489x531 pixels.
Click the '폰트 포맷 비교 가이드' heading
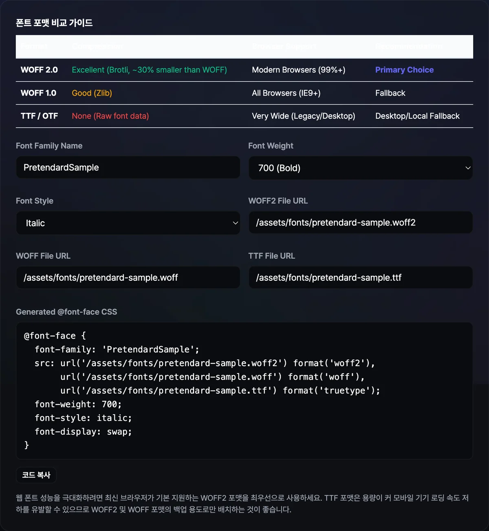(x=54, y=23)
